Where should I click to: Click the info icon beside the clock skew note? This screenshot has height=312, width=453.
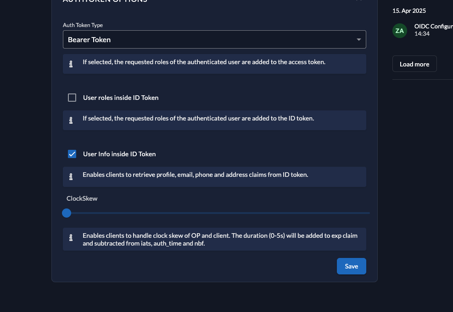(71, 238)
